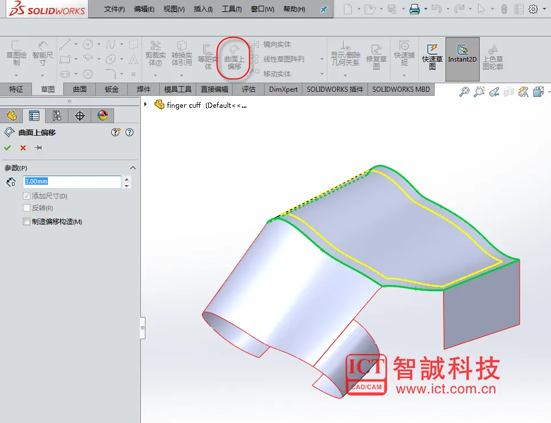Screen dimensions: 551x423
Task: Open the ConfigurationManager tab icon
Action: [x=56, y=116]
